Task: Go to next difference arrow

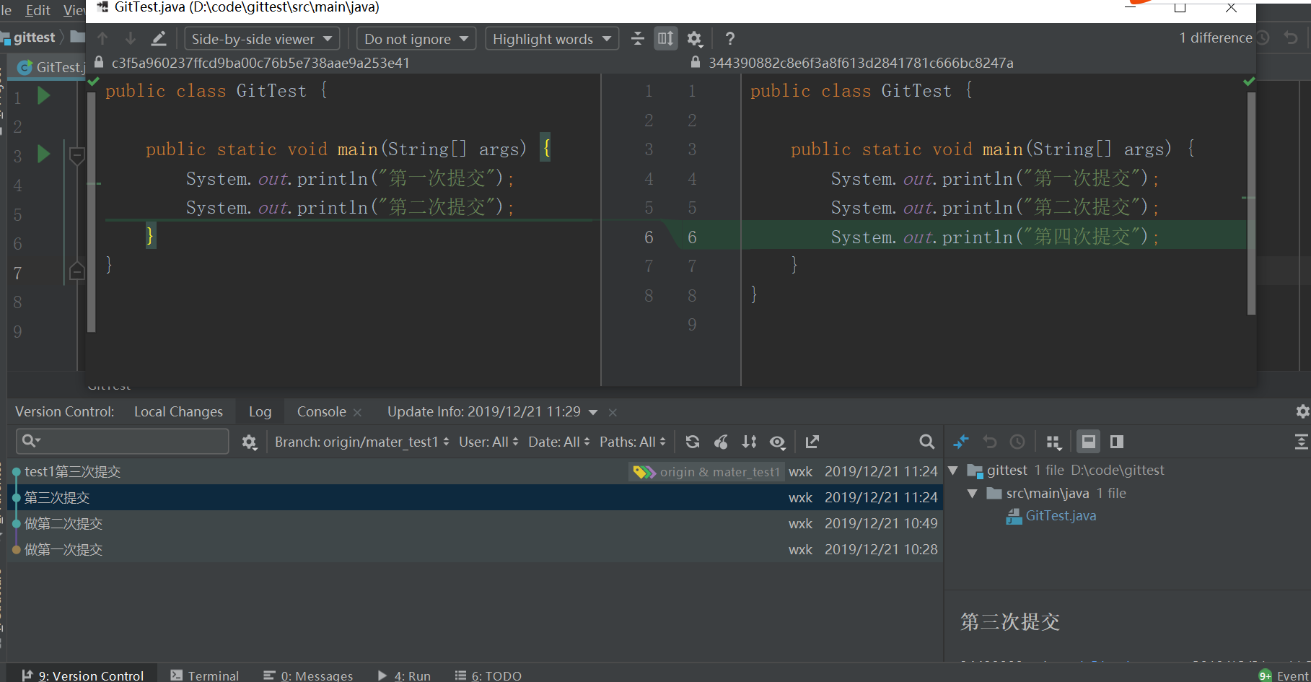Action: click(130, 38)
